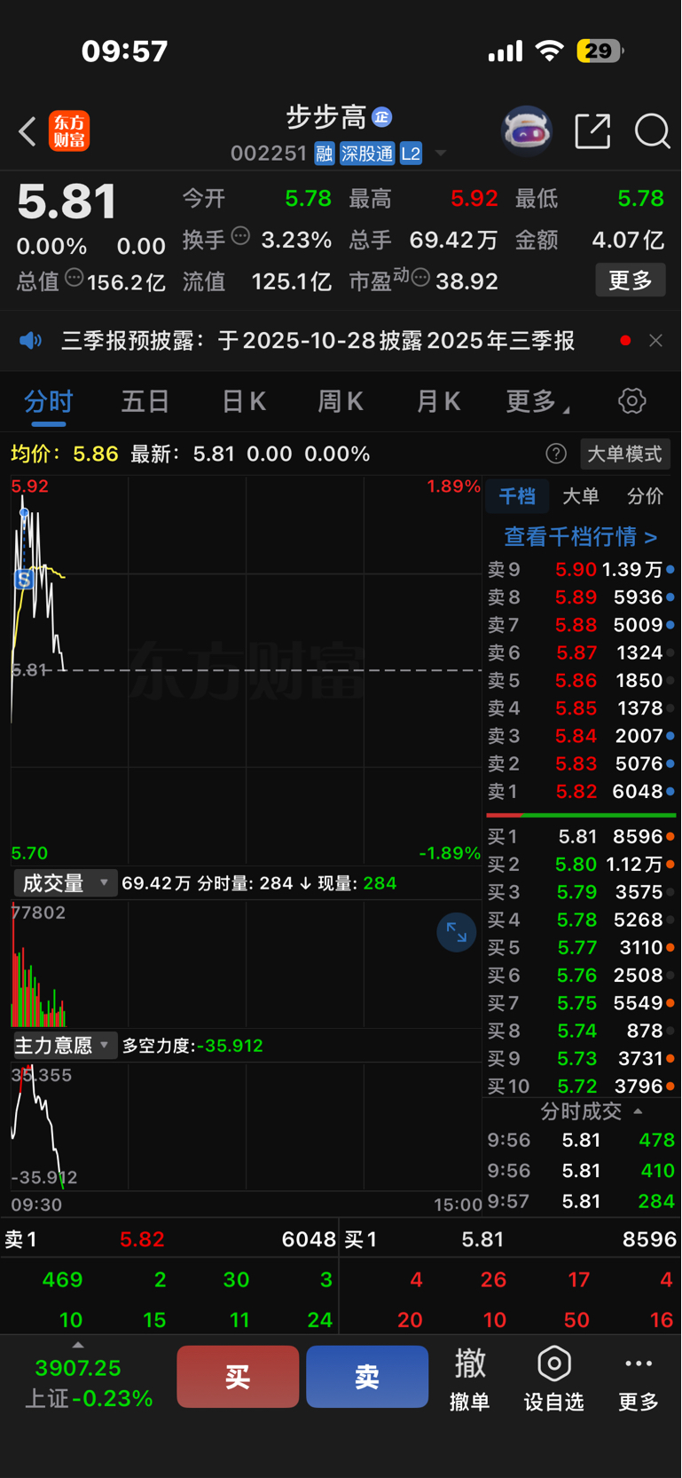682x1478 pixels.
Task: Select the 千档 order book tab
Action: pos(517,496)
